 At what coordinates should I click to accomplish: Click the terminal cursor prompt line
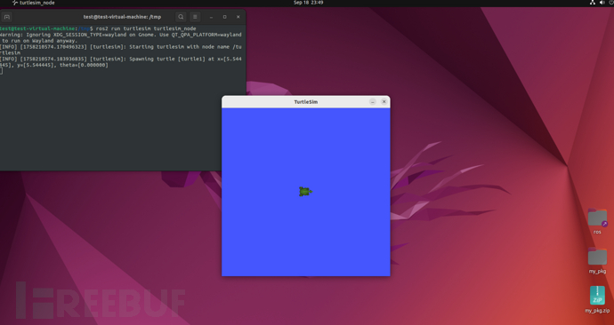tap(1, 71)
